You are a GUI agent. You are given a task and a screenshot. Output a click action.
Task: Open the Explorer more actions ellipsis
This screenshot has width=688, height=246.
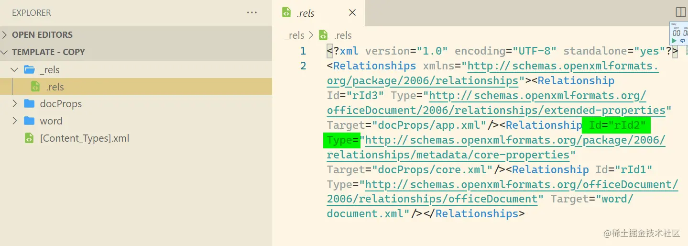(252, 12)
